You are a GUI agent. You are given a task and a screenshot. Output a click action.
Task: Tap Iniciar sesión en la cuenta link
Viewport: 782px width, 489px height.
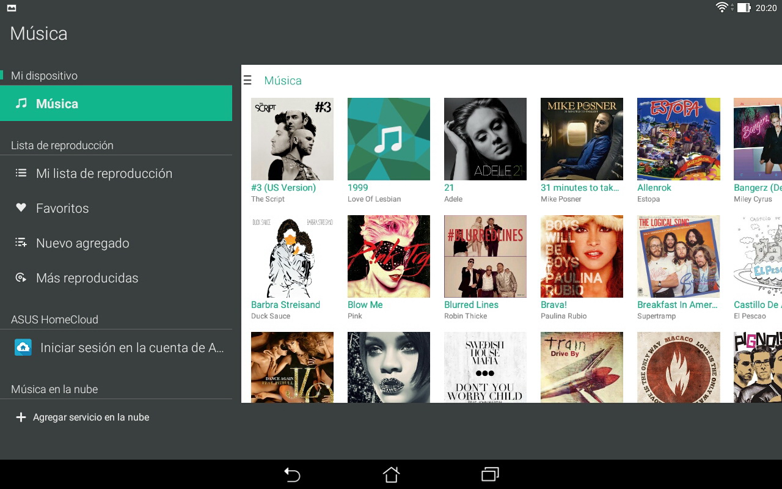[x=132, y=348]
